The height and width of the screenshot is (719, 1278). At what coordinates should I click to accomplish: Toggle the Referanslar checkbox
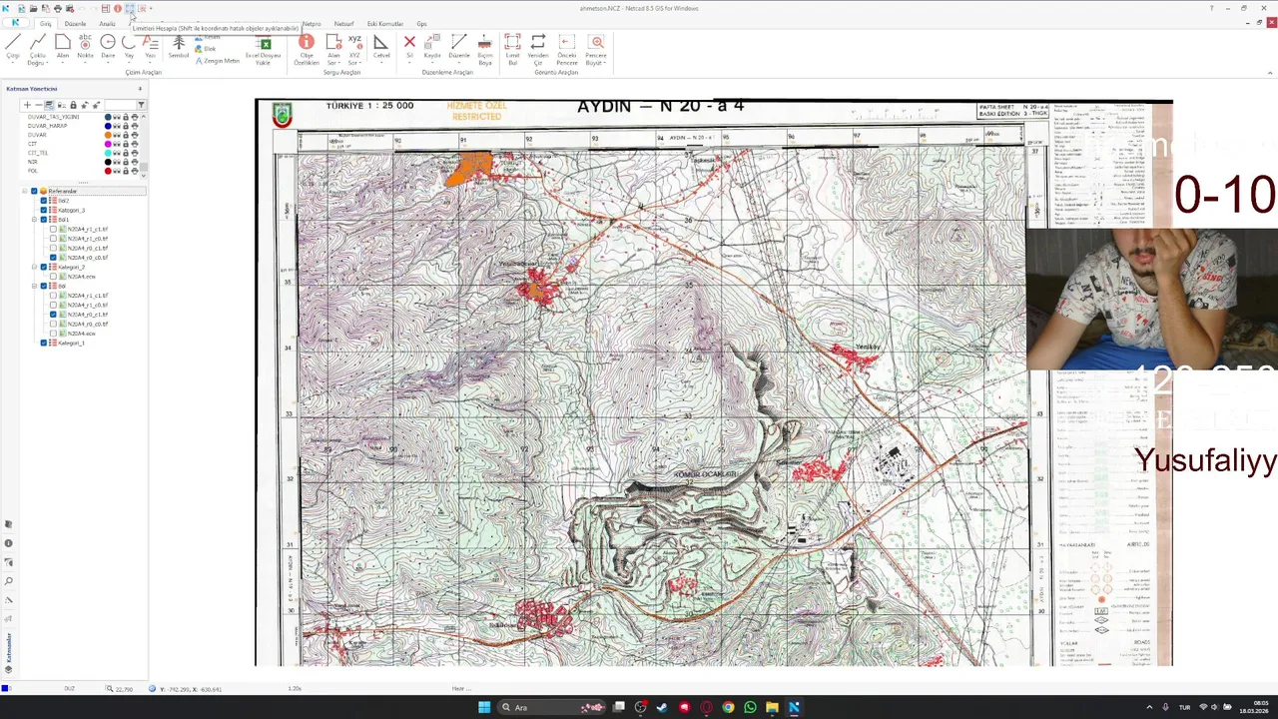(34, 191)
